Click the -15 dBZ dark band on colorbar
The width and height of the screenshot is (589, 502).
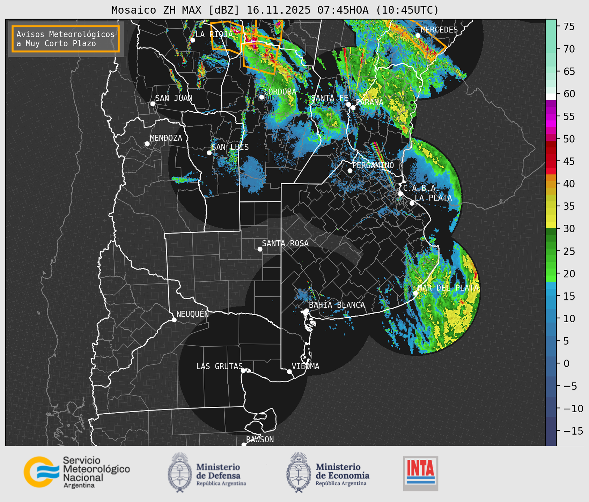tap(551, 431)
